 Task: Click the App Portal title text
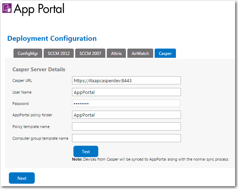[x=39, y=9]
